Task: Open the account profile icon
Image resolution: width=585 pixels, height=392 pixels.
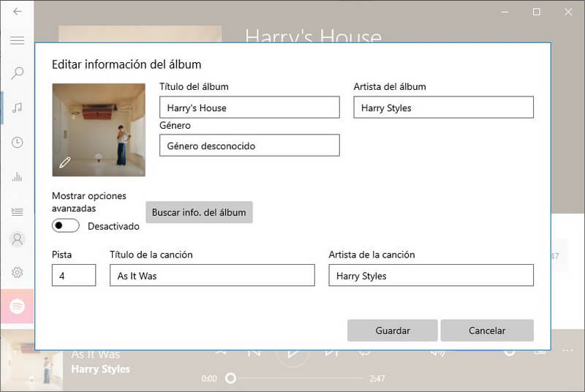Action: point(17,239)
